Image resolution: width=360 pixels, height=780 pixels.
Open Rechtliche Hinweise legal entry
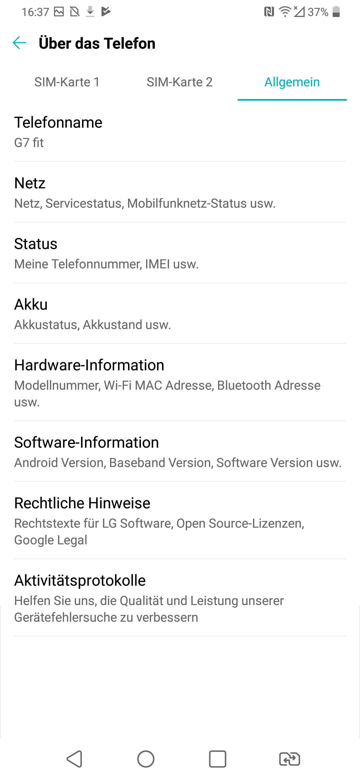pyautogui.click(x=180, y=521)
